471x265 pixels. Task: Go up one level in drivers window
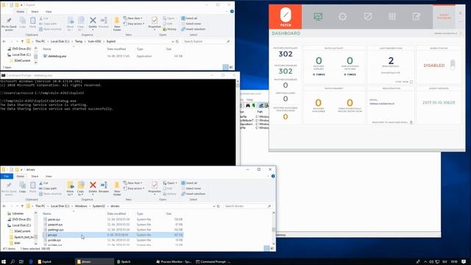pyautogui.click(x=22, y=206)
